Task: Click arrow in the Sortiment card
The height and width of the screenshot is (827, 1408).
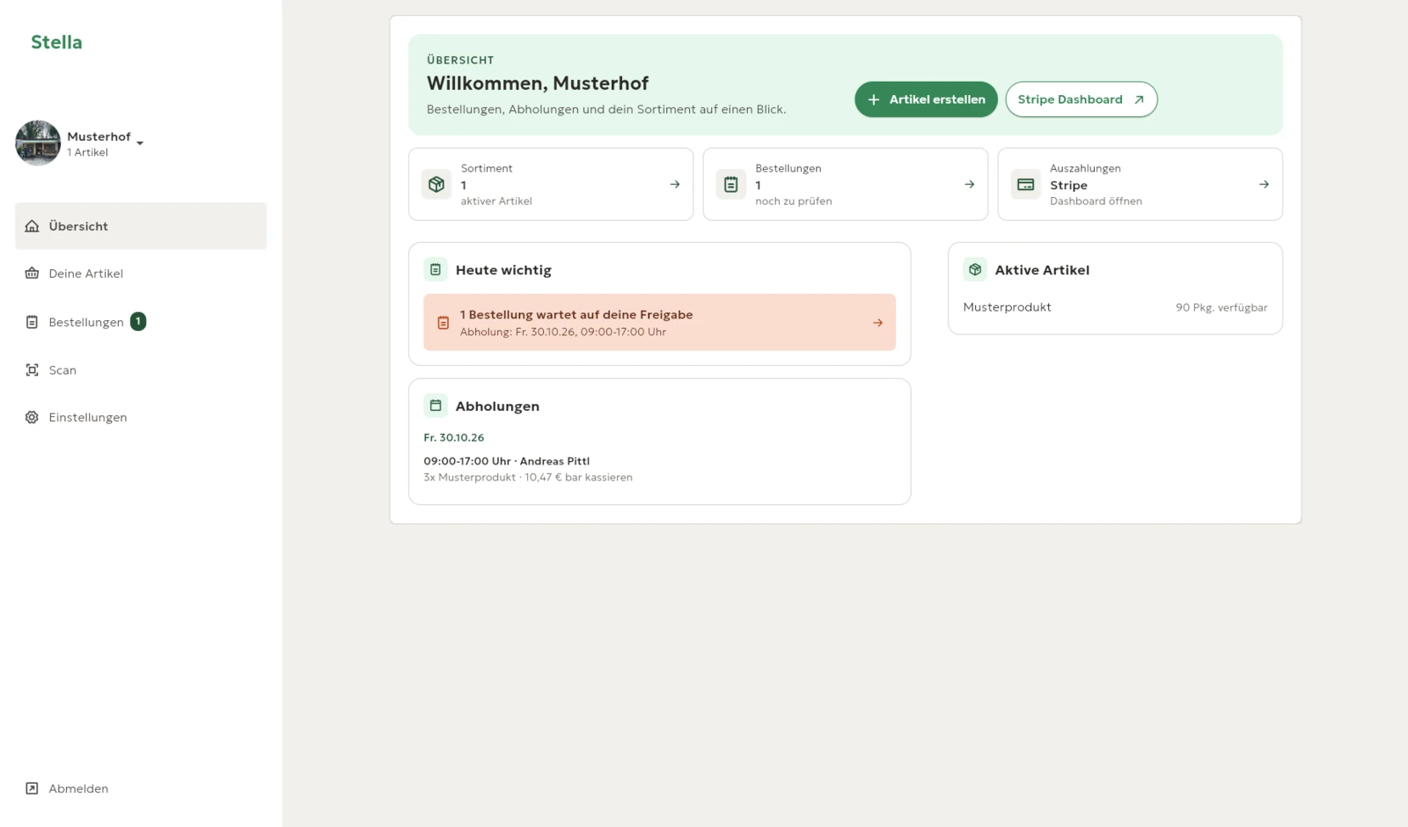Action: coord(675,185)
